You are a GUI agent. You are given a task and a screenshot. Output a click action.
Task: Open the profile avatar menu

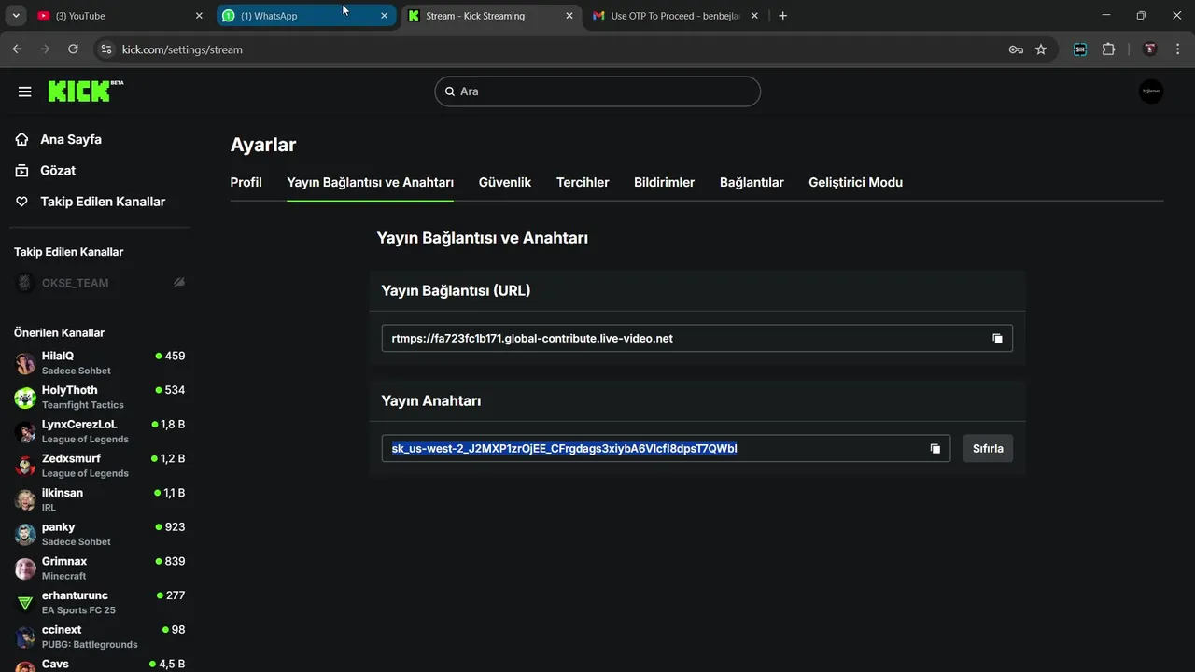(1151, 91)
